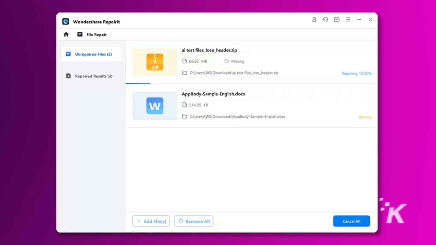
Task: Click the 66.62 MB size value
Action: tap(198, 61)
